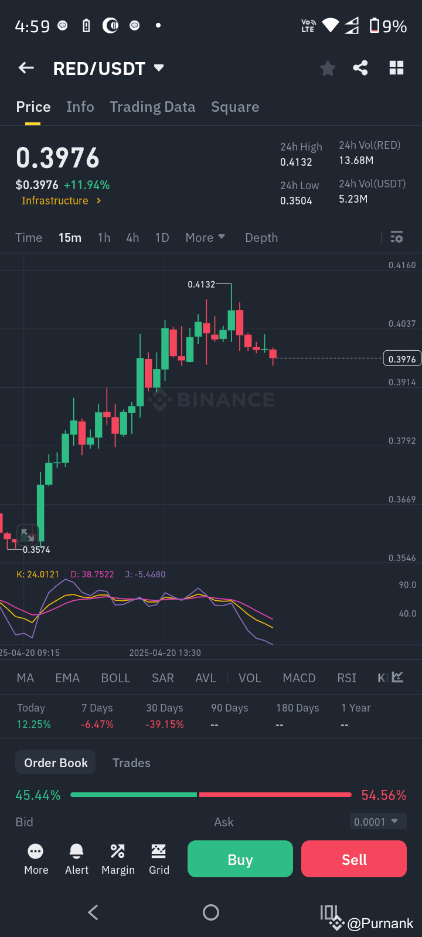Expand the More timeframes dropdown
Viewport: 422px width, 937px height.
[205, 237]
